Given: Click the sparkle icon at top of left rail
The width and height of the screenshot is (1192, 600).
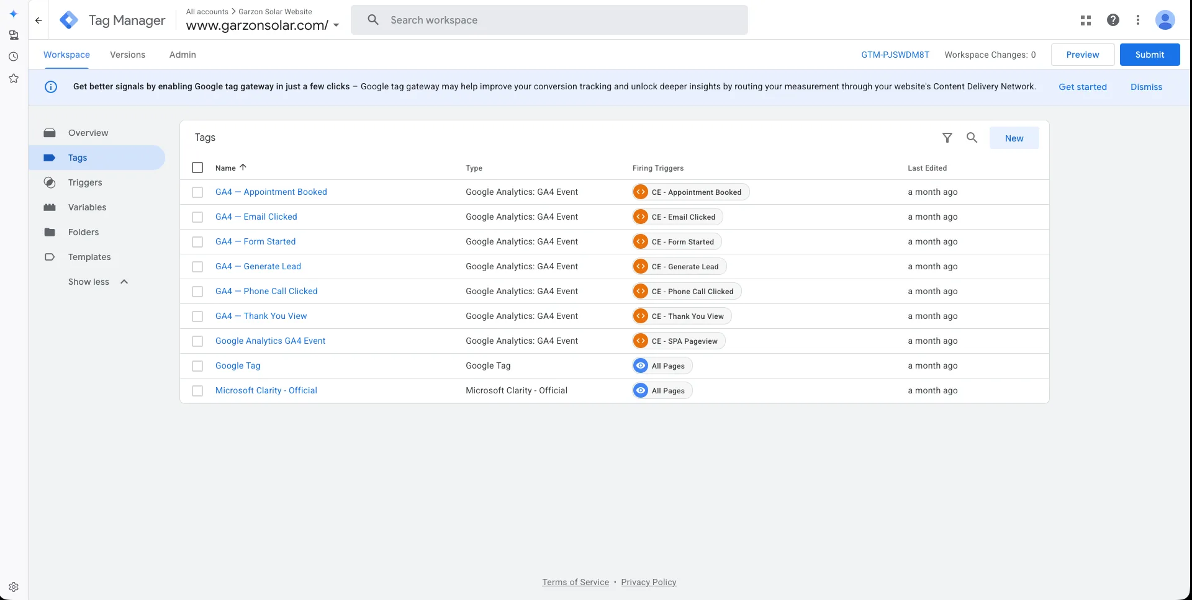Looking at the screenshot, I should 14,14.
